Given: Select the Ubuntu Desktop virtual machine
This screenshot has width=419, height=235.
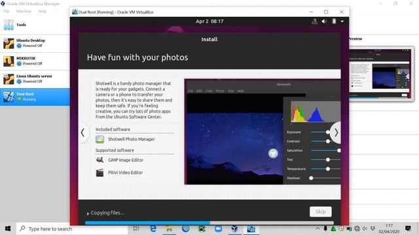Looking at the screenshot, I should point(35,43).
